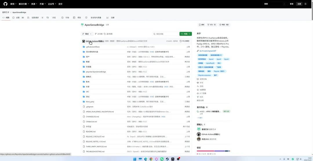Click the 数据 folder icon
Screen dimensions: 313x161
pyautogui.click(x=84, y=62)
